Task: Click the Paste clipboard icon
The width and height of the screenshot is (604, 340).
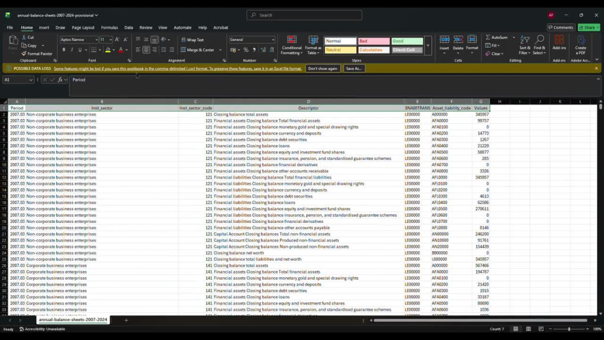Action: tap(13, 40)
